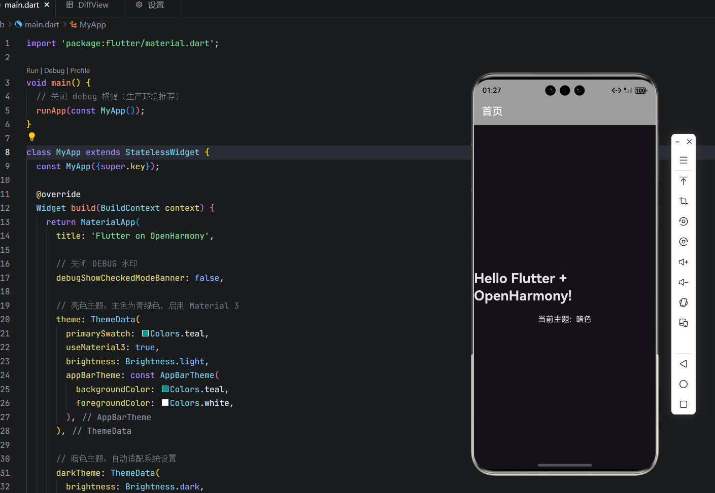Click the multi-device screen icon

(684, 323)
